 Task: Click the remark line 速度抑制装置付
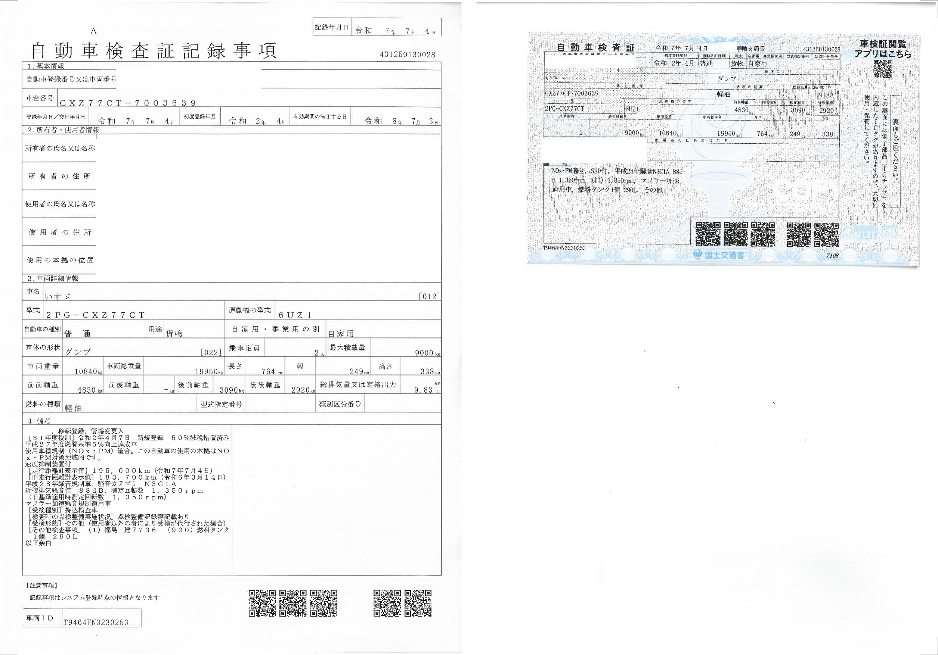point(48,464)
